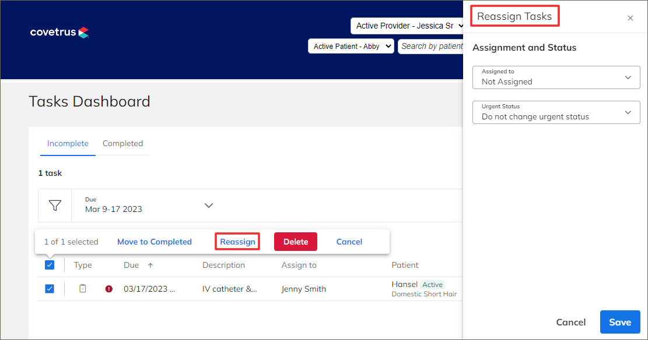Toggle the select-all checkbox in the table header

point(49,264)
